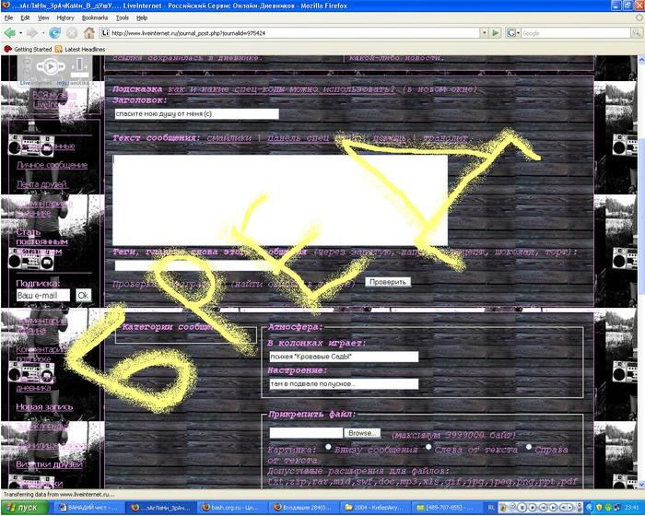Open Forward button history dropdown

[42, 33]
